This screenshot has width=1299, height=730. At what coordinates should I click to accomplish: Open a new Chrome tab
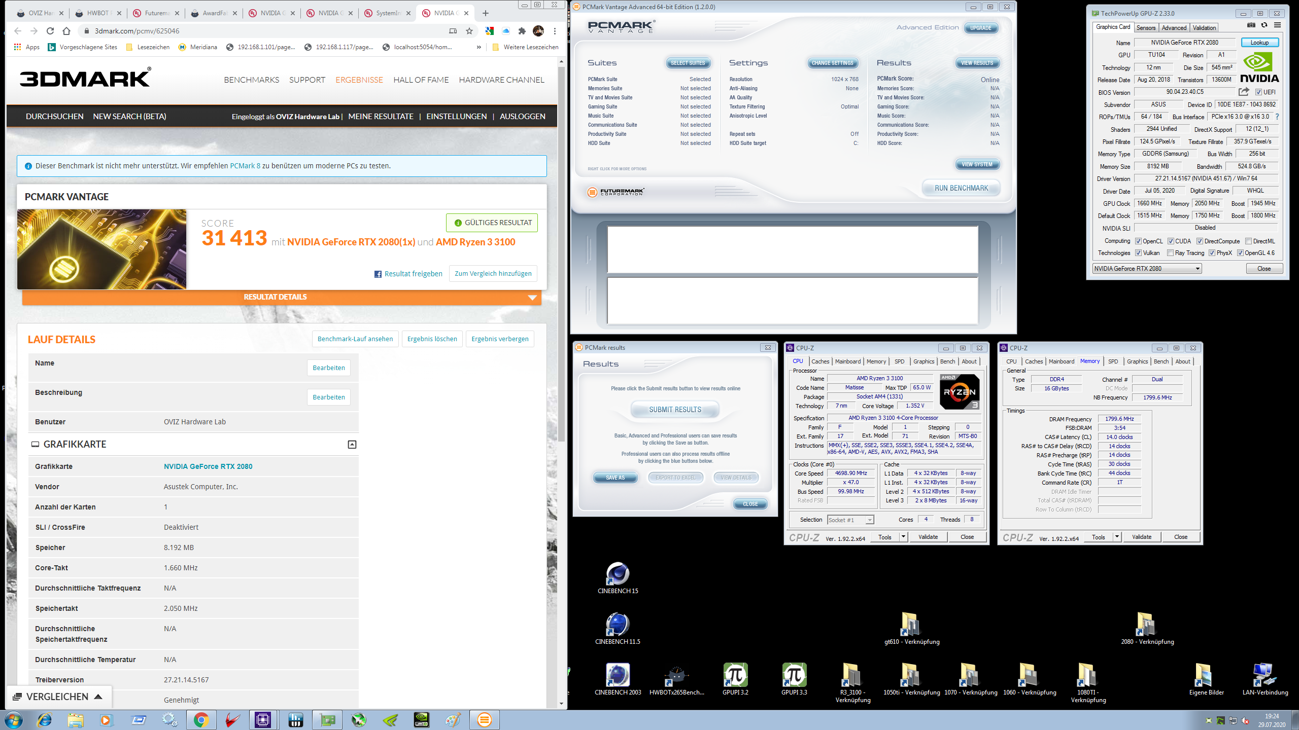click(x=485, y=13)
